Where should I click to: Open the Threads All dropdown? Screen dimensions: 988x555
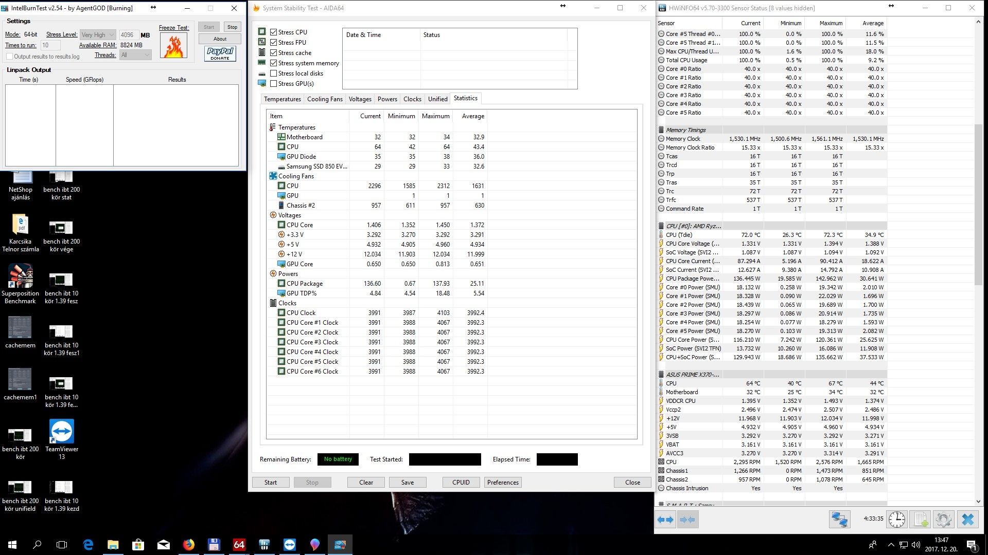(135, 55)
